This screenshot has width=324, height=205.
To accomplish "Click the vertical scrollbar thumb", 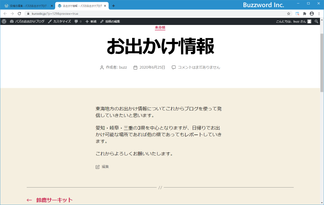I will [322, 63].
